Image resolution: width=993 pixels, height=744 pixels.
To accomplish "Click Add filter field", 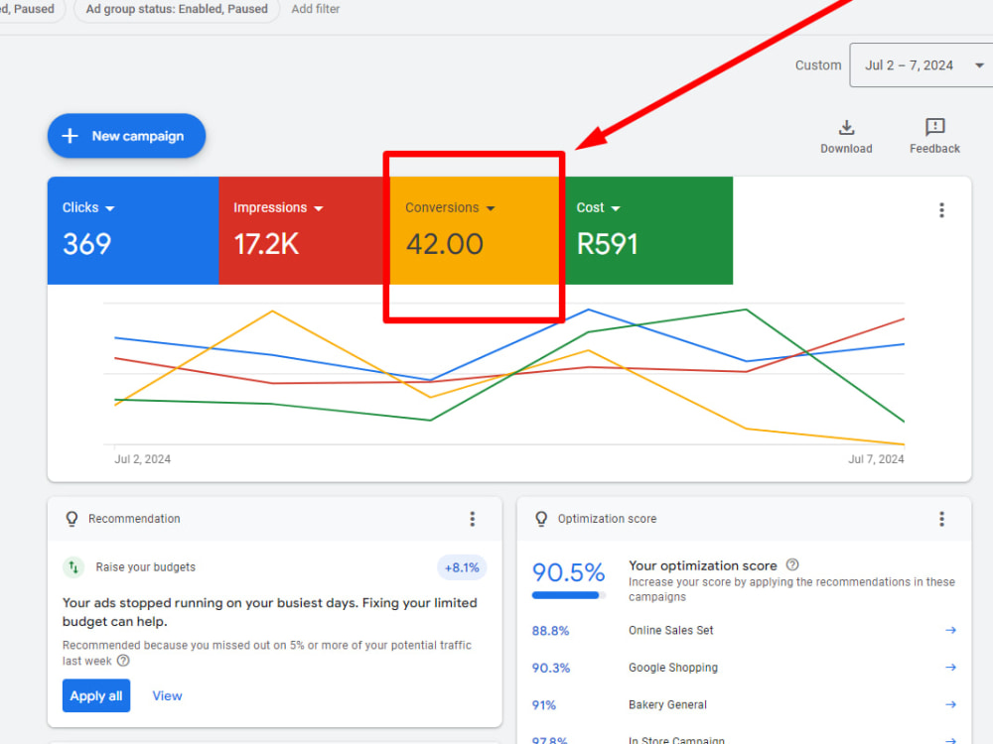I will (316, 9).
